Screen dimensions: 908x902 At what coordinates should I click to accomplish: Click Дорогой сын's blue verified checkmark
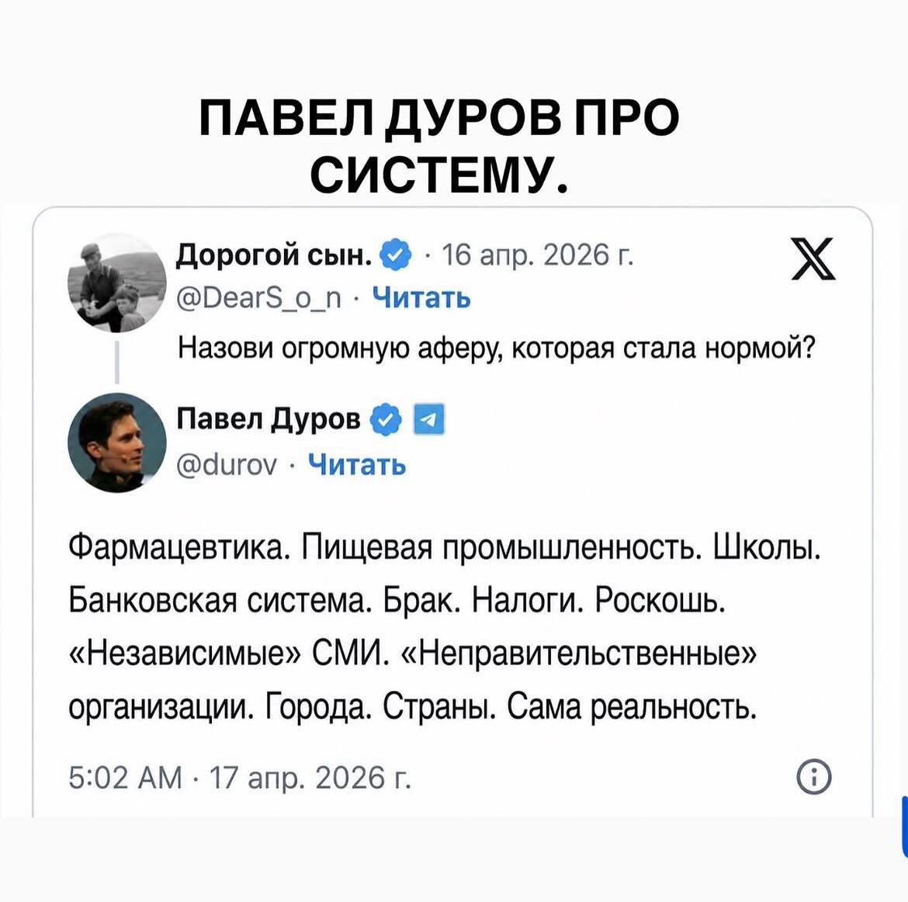click(x=396, y=255)
